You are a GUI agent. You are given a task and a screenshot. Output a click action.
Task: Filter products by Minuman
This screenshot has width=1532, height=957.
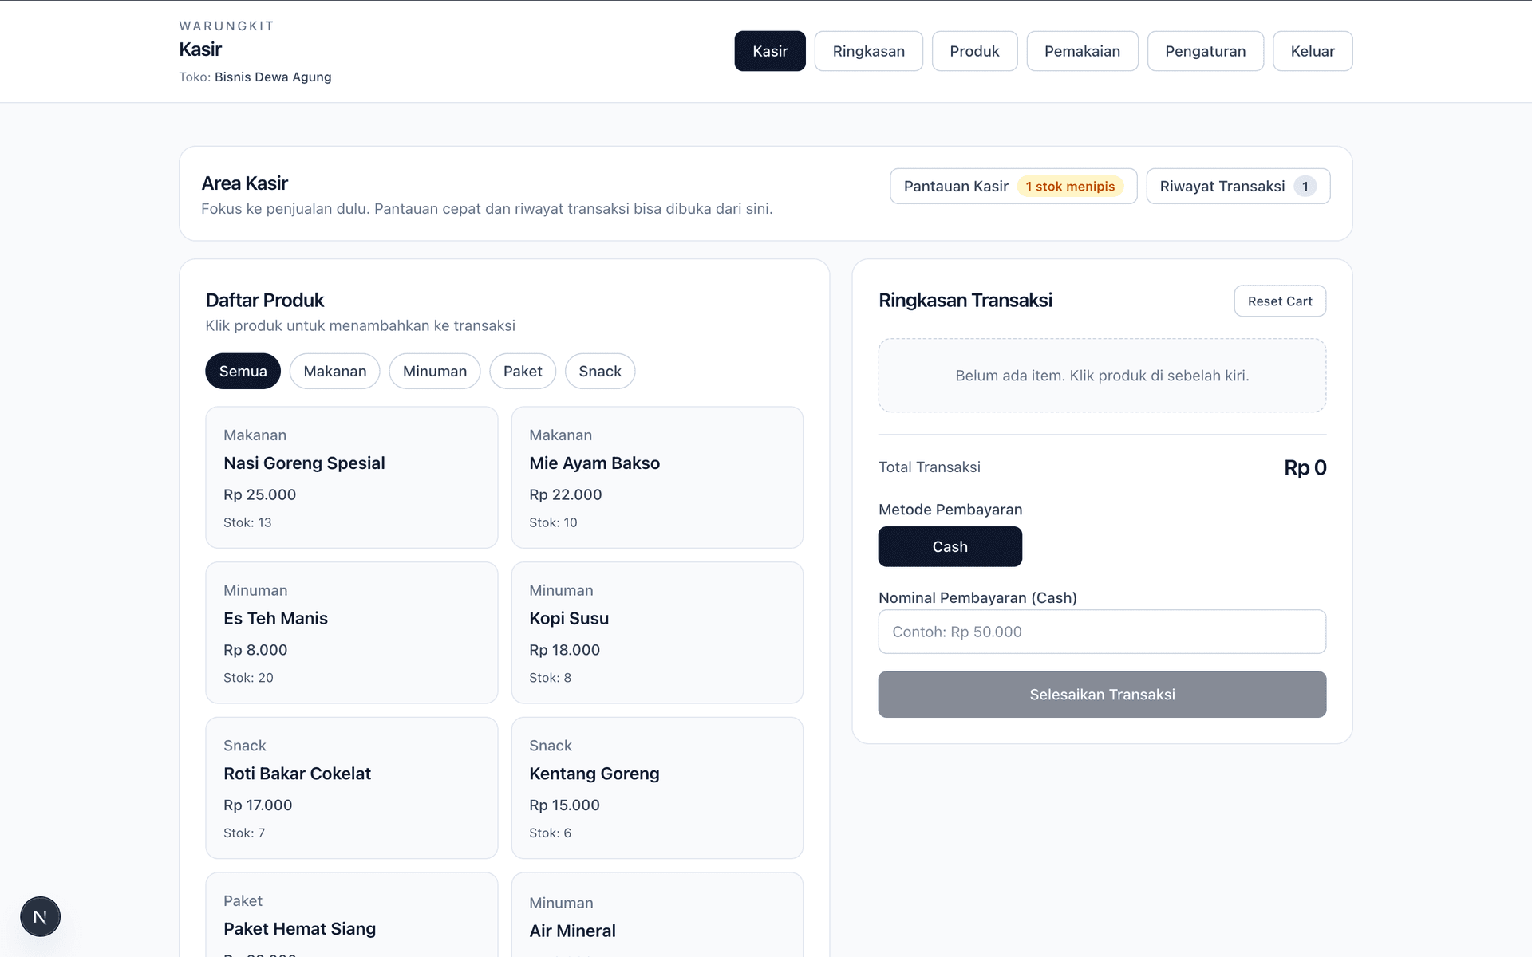click(x=434, y=371)
